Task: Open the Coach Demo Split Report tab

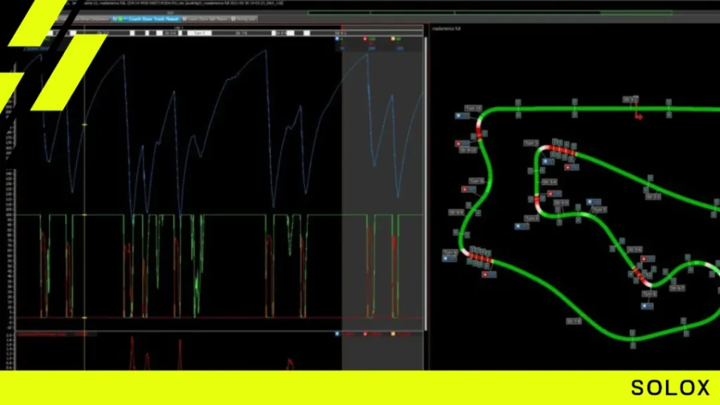Action: (205, 19)
